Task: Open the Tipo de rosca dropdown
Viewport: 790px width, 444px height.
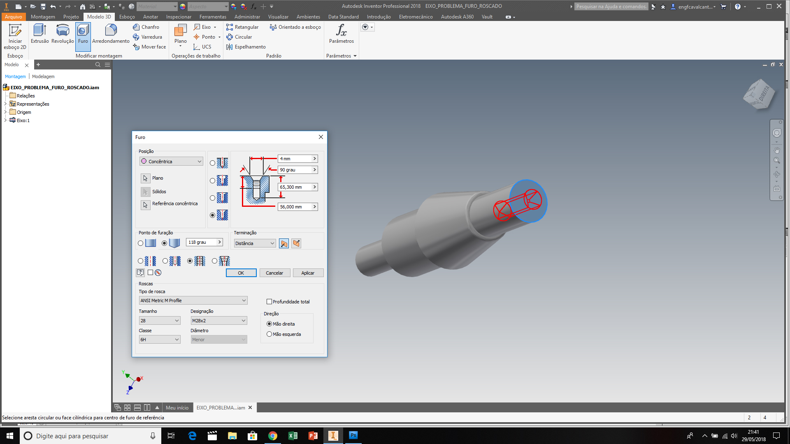Action: click(x=193, y=301)
